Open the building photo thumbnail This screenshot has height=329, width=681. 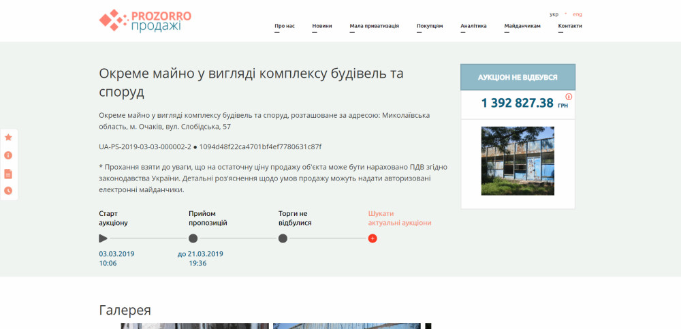click(x=518, y=161)
